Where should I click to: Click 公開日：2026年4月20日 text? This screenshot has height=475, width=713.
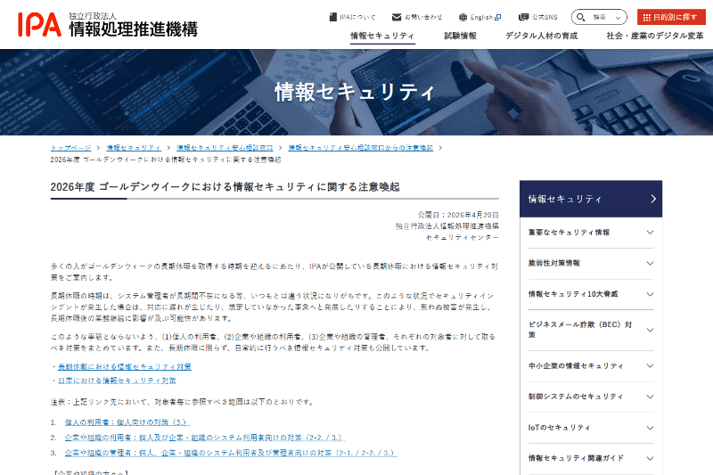click(458, 215)
